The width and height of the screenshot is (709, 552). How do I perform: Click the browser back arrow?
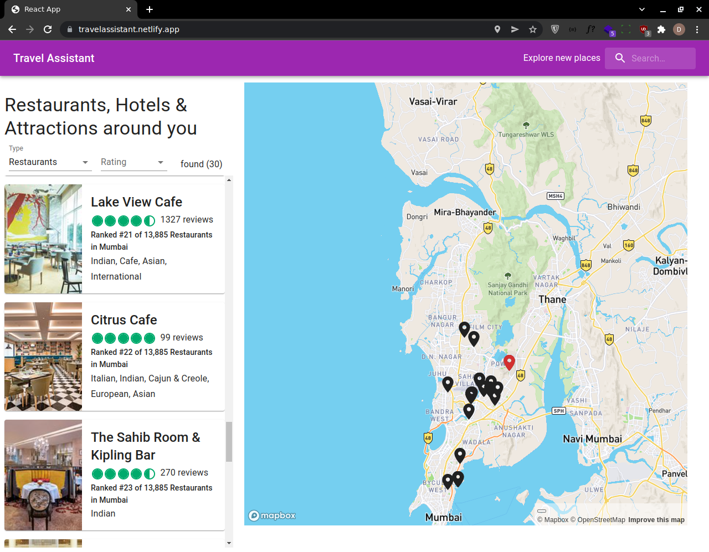click(12, 29)
